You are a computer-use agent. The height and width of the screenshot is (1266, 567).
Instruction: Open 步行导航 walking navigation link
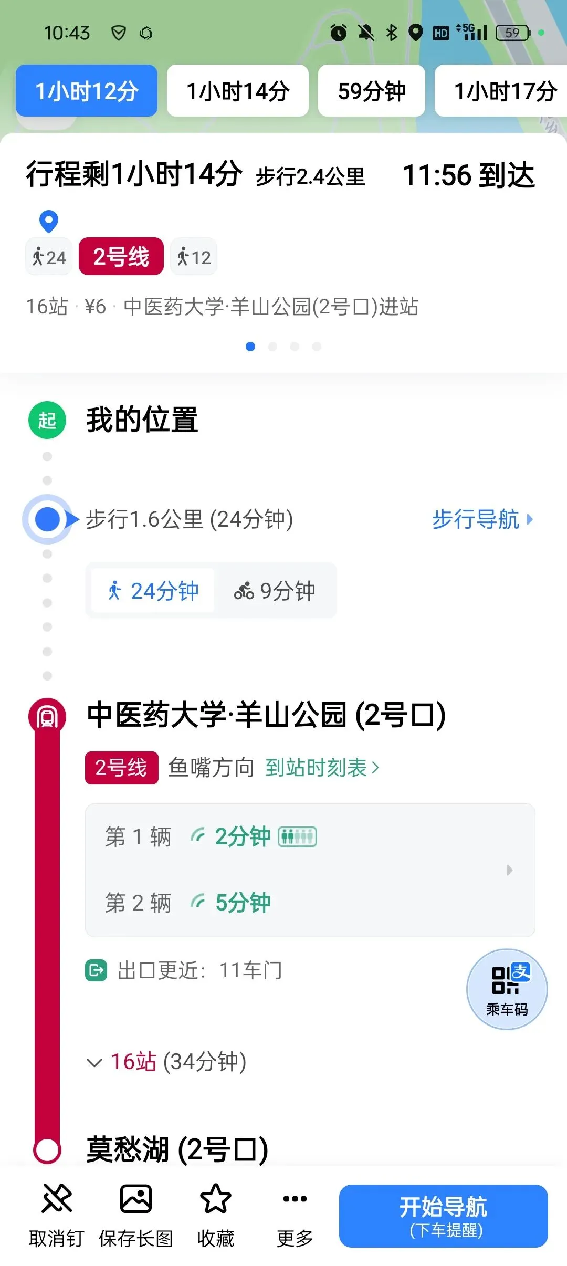click(x=482, y=519)
